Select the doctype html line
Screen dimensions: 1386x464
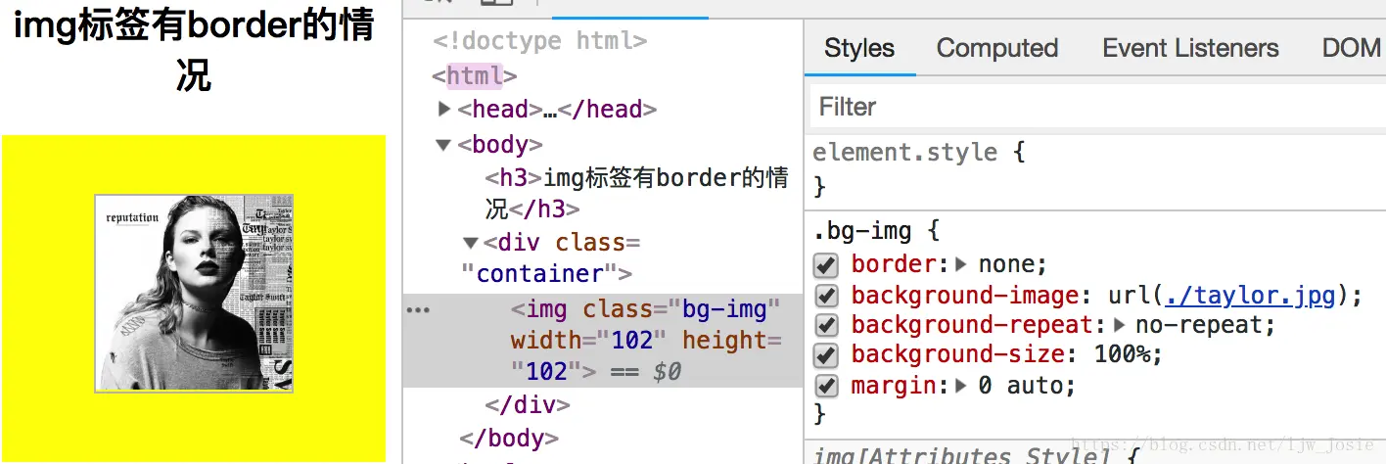click(539, 41)
